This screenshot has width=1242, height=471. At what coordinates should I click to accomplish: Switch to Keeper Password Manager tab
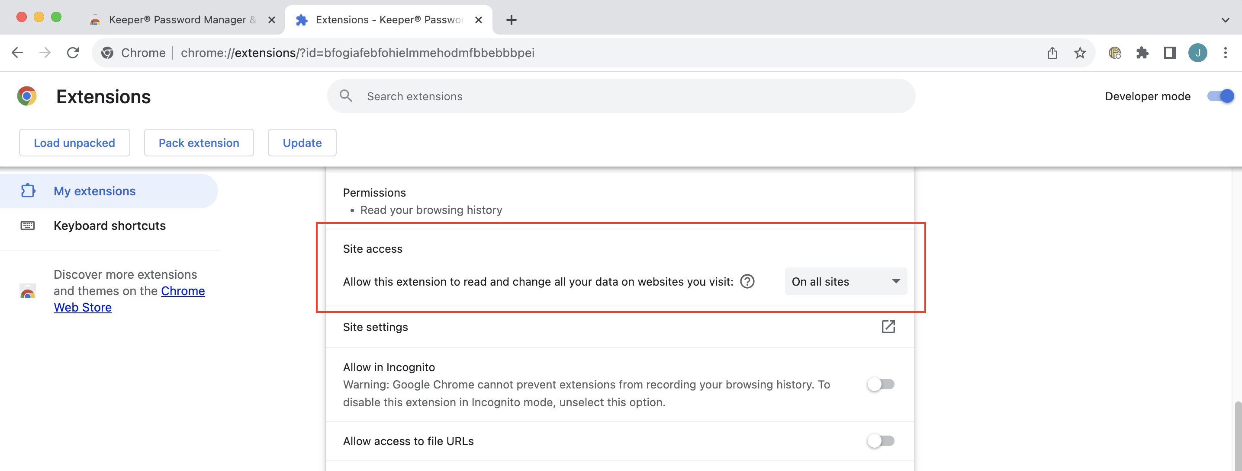pos(182,20)
